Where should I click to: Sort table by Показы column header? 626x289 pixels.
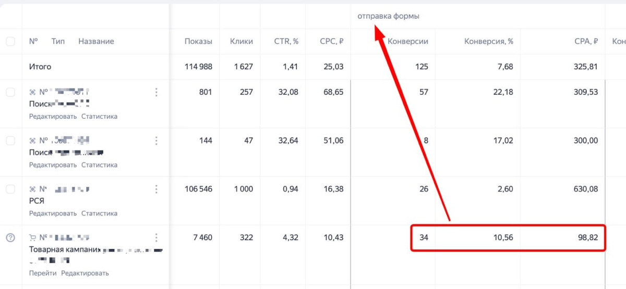pyautogui.click(x=198, y=41)
